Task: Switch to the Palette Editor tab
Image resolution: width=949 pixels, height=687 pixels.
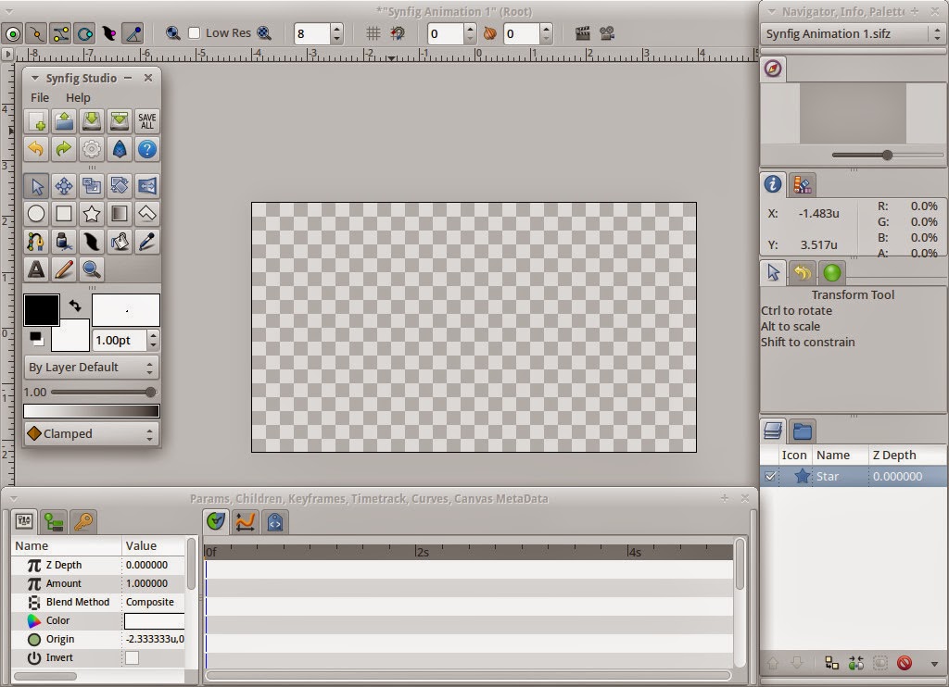Action: coord(803,185)
